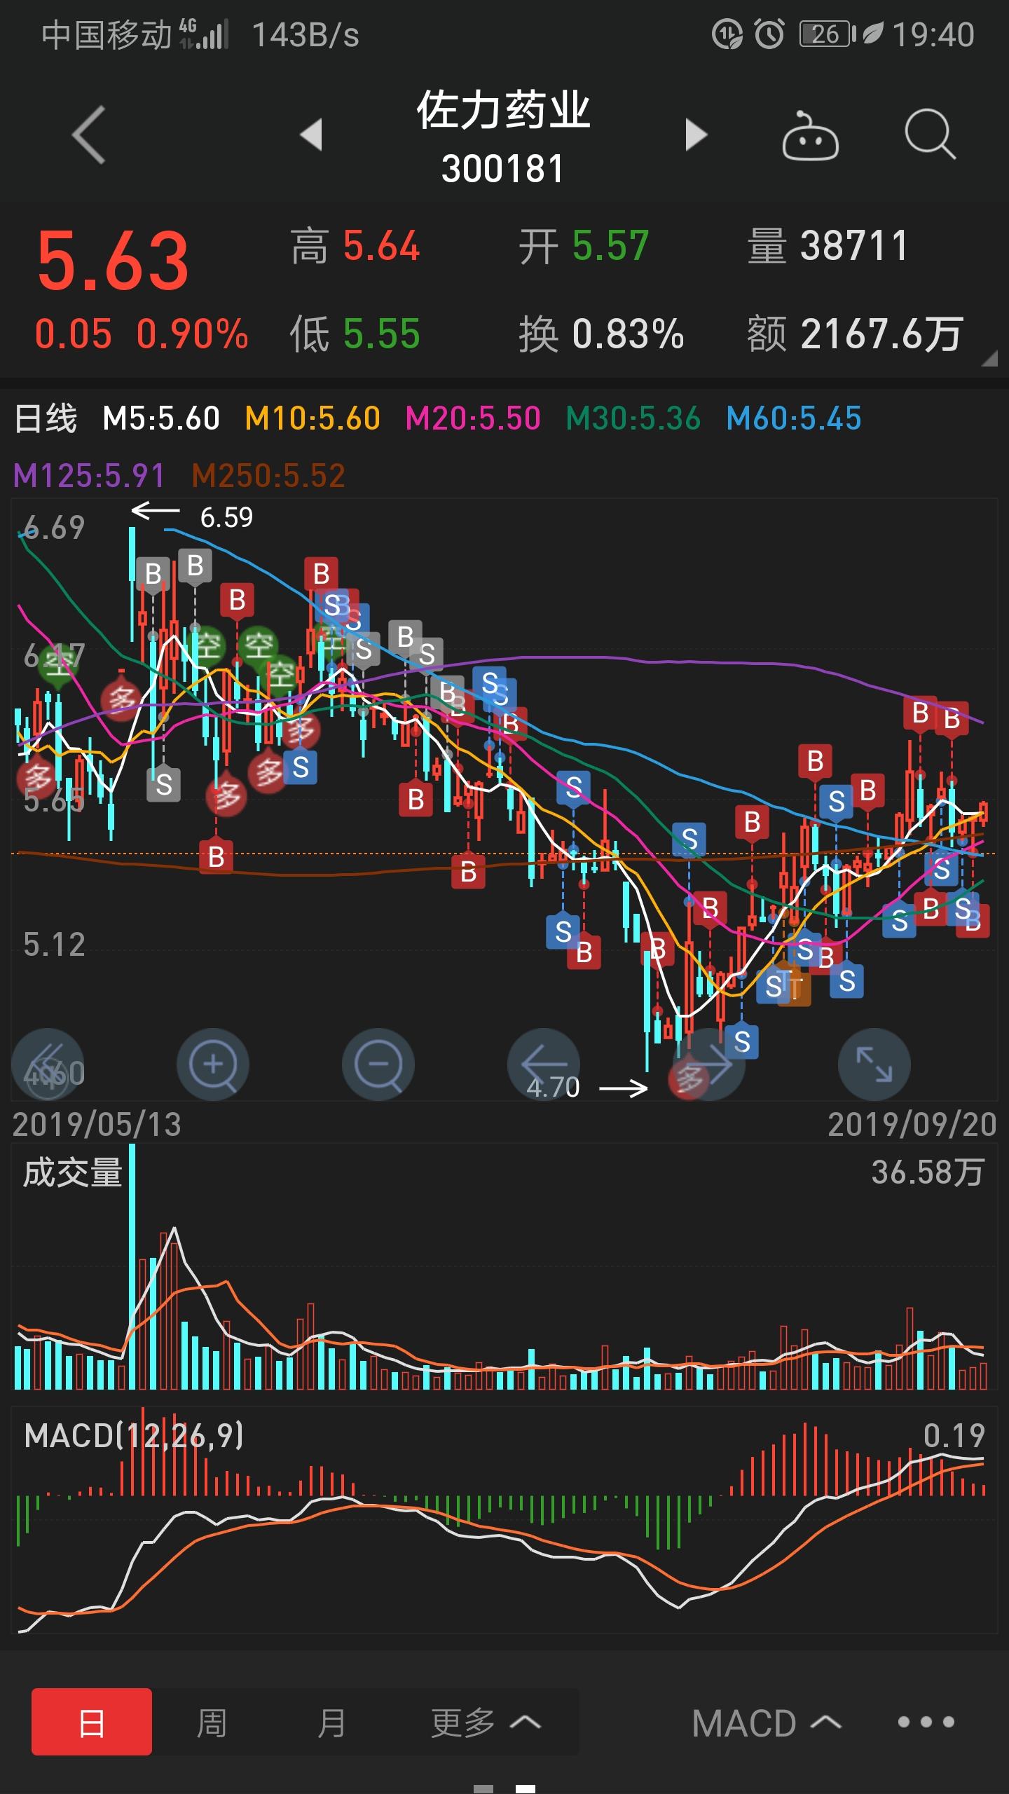Tap the 4.70 low price marker

(554, 1088)
